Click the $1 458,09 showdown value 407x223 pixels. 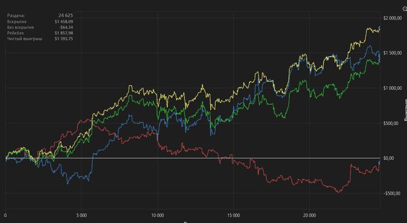coord(64,21)
